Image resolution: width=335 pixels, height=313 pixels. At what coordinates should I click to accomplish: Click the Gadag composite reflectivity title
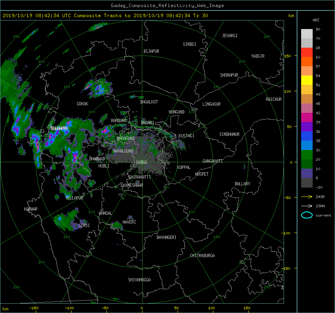coord(167,6)
